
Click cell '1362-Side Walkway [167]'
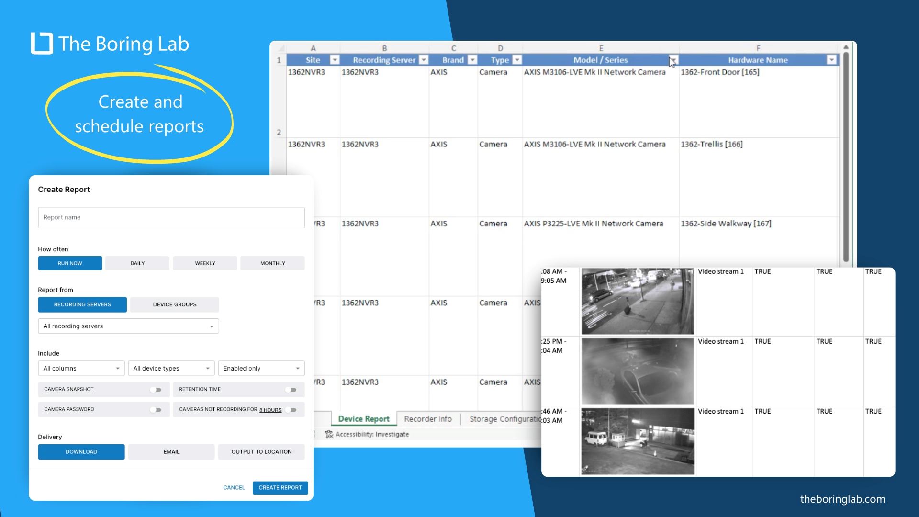click(x=759, y=242)
